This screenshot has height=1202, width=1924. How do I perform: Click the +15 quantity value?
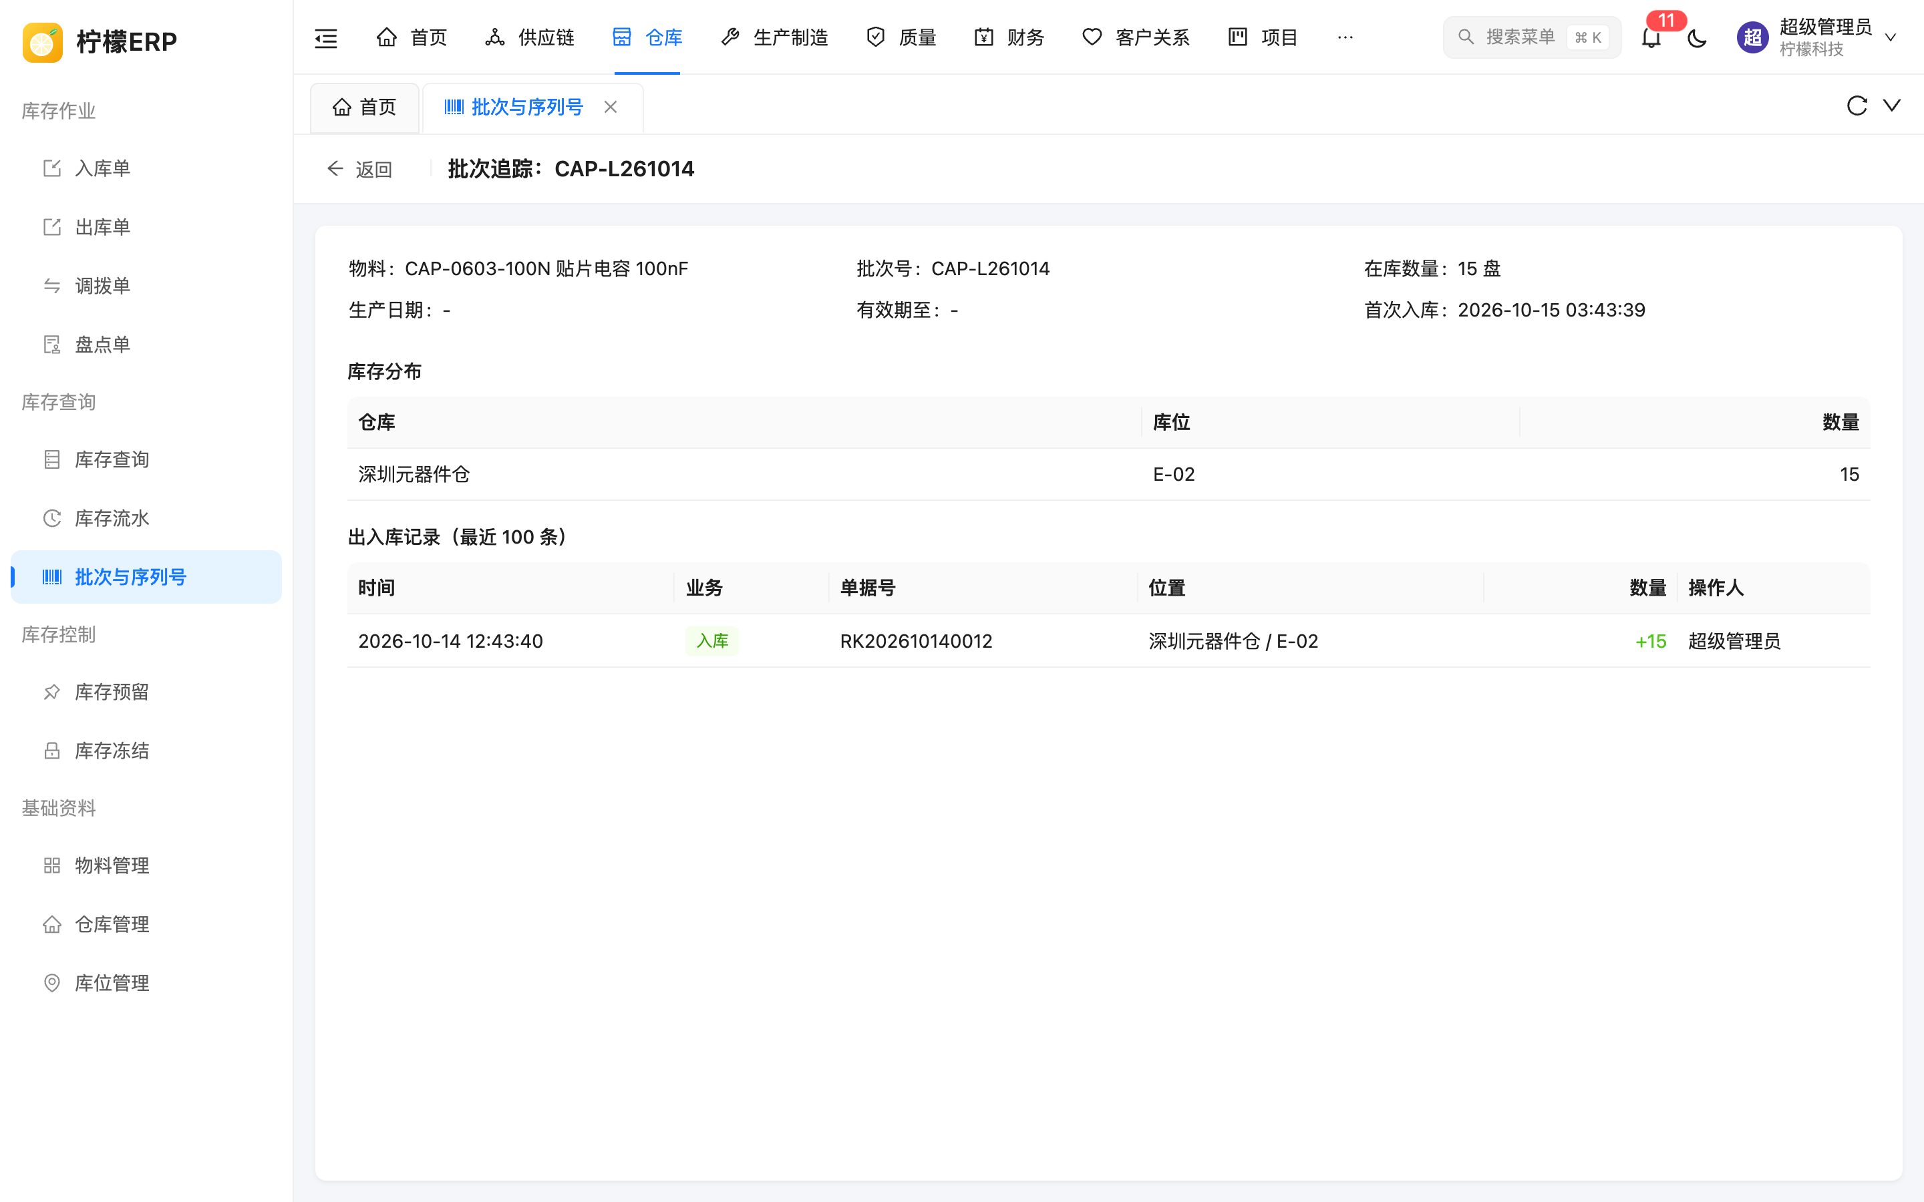(x=1651, y=642)
